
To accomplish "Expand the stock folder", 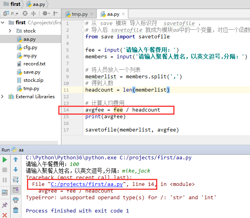I will click(10, 31).
